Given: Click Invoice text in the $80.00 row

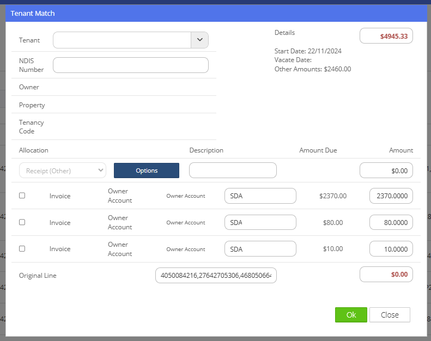Looking at the screenshot, I should [60, 223].
